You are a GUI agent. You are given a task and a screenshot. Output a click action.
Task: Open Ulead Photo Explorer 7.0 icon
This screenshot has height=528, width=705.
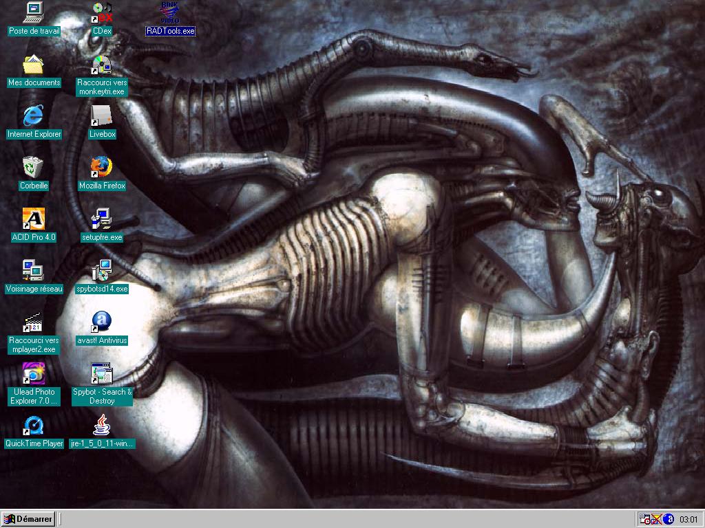(34, 374)
